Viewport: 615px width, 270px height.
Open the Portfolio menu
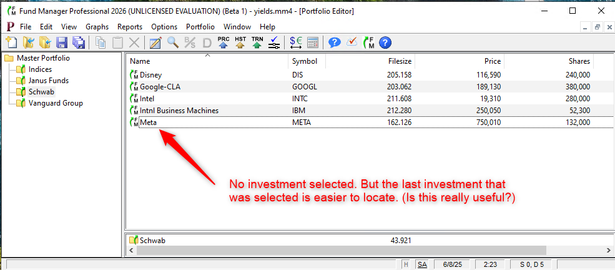200,27
